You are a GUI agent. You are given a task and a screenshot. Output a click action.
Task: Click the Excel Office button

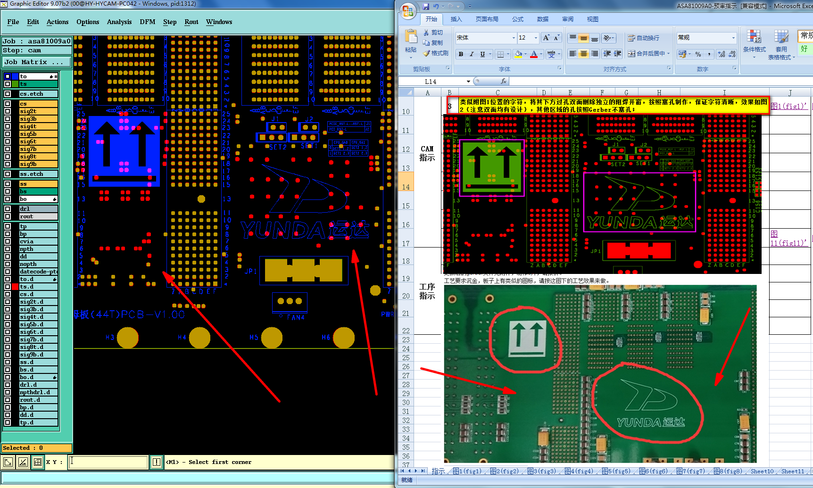point(408,10)
